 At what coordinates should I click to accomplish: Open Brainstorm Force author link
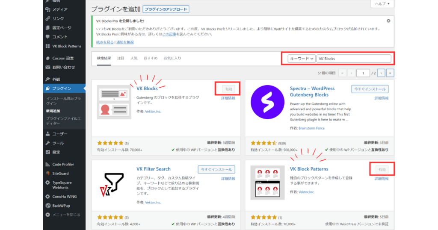pos(311,128)
